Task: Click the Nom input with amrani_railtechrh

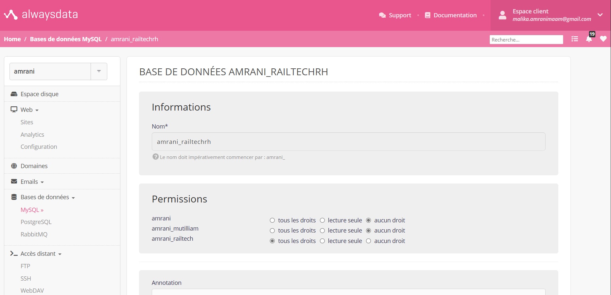Action: pyautogui.click(x=348, y=142)
